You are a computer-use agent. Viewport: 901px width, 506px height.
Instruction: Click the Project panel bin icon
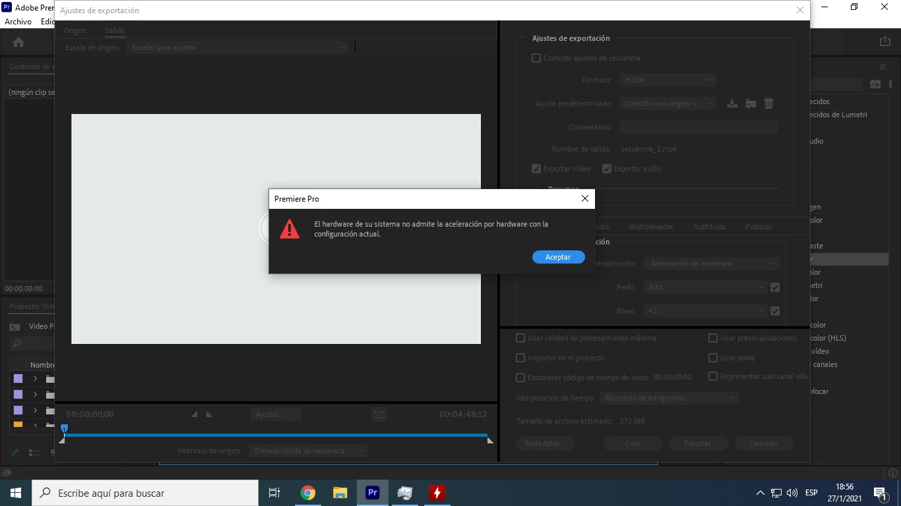pyautogui.click(x=15, y=326)
